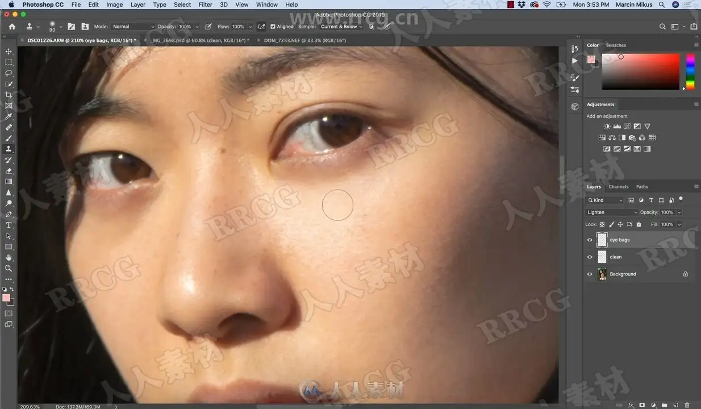Toggle lock image pixels brush icon
701x409 pixels.
(611, 224)
